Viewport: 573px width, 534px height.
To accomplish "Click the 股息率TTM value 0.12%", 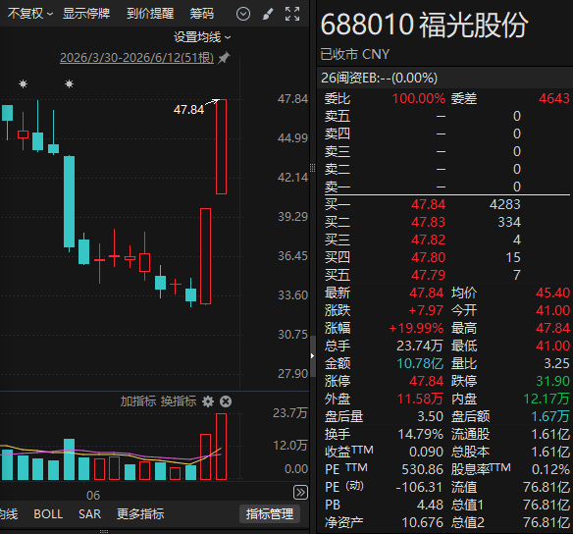I will pyautogui.click(x=550, y=469).
